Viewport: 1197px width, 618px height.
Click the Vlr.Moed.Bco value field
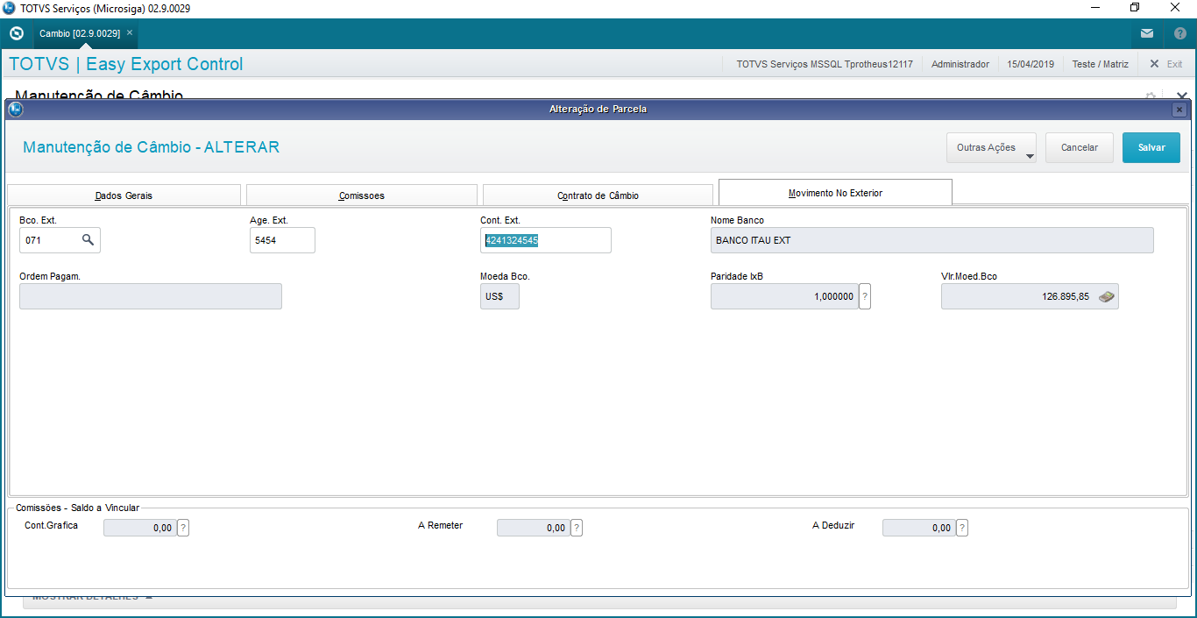[x=1030, y=296]
